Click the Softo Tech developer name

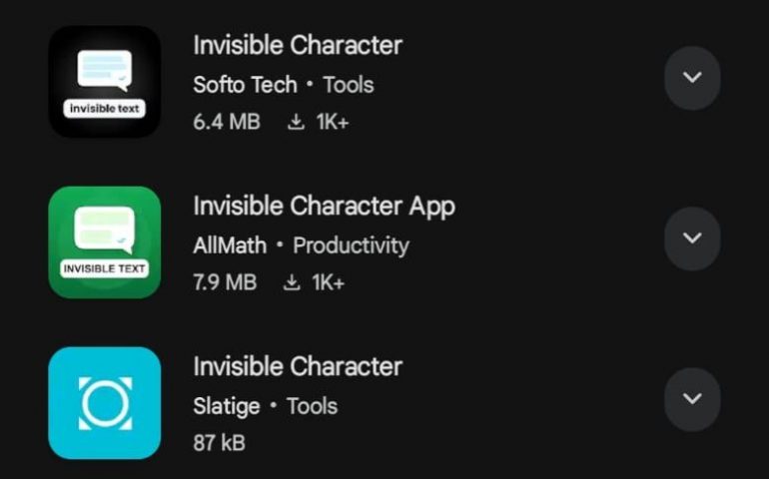pos(244,85)
